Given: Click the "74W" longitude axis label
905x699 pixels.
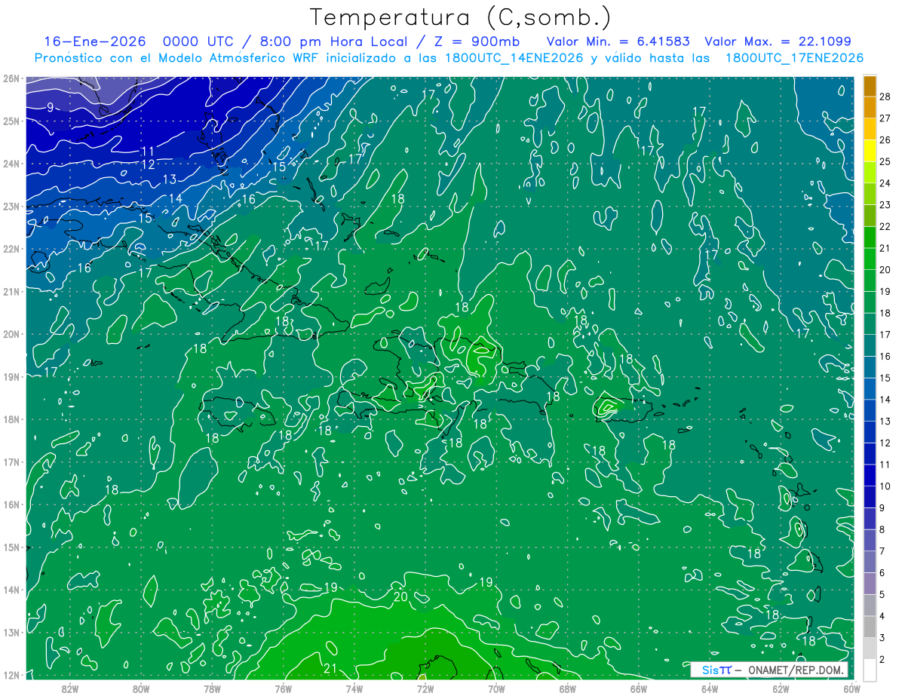Looking at the screenshot, I should [x=354, y=688].
